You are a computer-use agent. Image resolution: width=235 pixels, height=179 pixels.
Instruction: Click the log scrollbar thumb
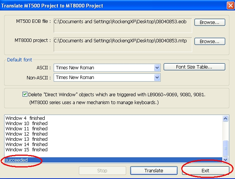coord(225,148)
